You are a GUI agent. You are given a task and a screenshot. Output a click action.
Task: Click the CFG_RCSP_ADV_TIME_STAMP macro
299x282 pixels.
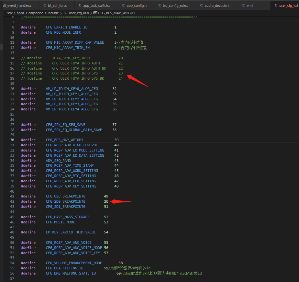[70, 165]
